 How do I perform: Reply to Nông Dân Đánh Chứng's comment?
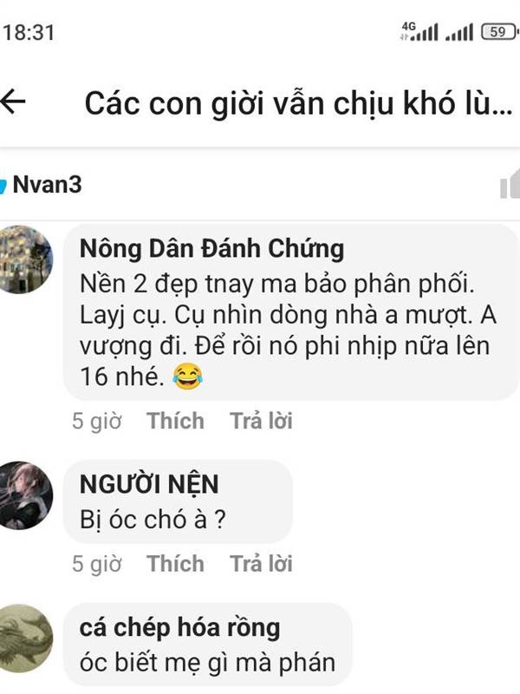pos(261,421)
